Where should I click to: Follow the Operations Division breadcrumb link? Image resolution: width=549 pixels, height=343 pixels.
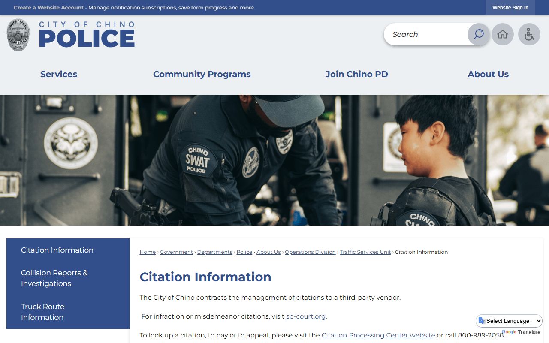point(310,252)
